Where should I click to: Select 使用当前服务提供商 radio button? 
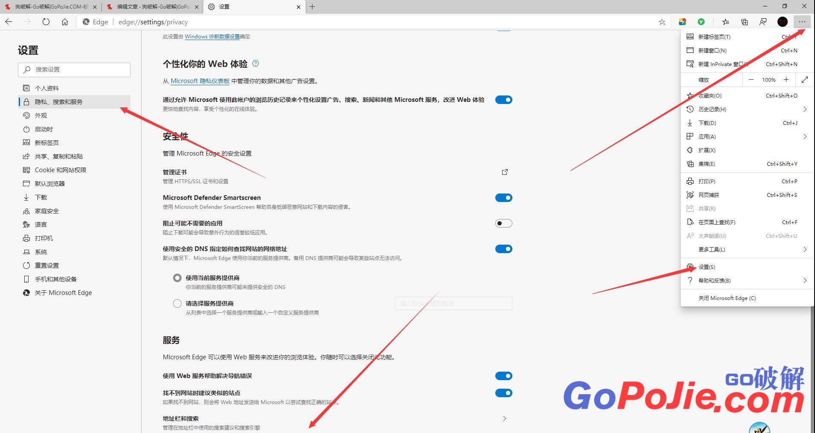tap(177, 278)
